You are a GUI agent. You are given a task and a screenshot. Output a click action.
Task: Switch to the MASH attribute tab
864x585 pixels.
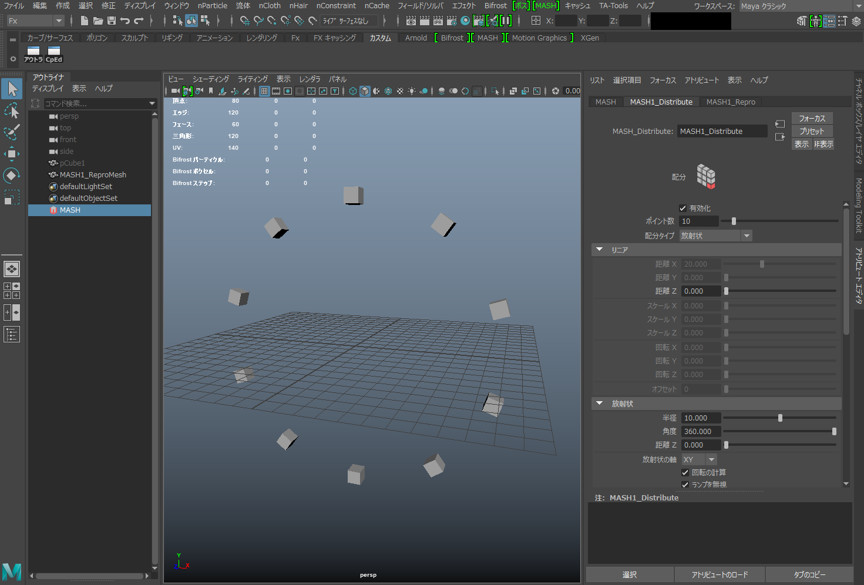point(606,102)
